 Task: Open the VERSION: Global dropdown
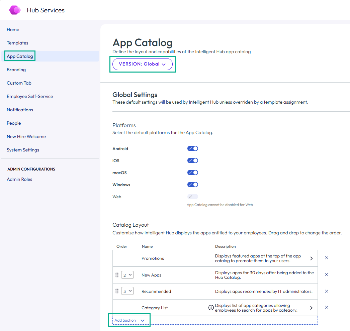(143, 64)
